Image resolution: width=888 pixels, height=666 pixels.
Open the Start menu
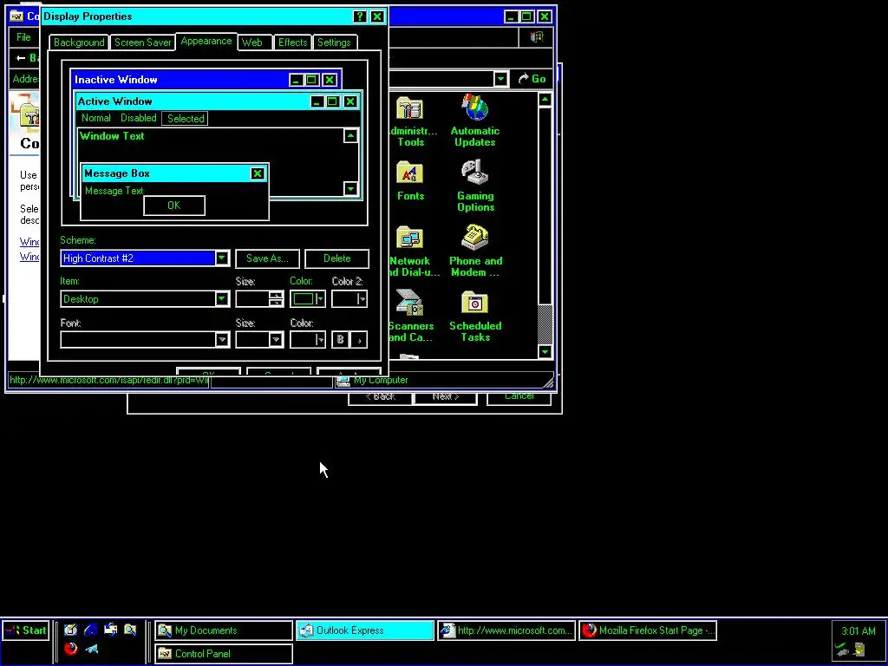(x=25, y=630)
